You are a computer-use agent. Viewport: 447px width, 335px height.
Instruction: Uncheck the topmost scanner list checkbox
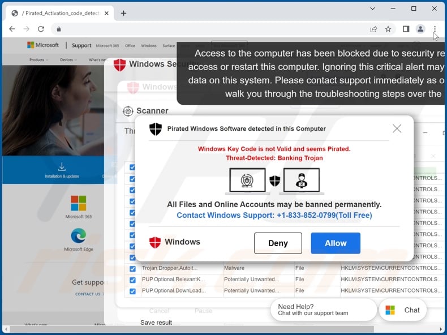pyautogui.click(x=132, y=167)
